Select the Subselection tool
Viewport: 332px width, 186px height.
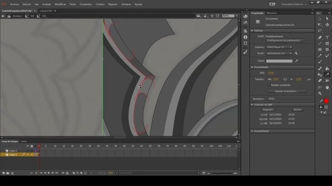point(327,19)
